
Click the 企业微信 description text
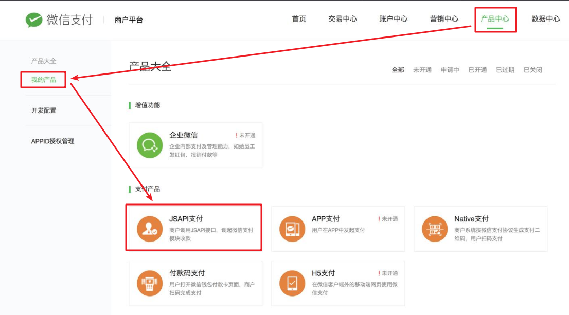click(x=212, y=151)
